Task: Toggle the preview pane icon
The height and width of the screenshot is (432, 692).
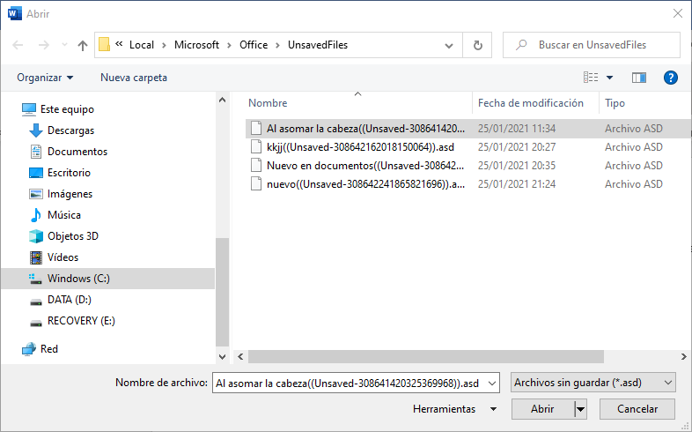Action: pos(639,78)
